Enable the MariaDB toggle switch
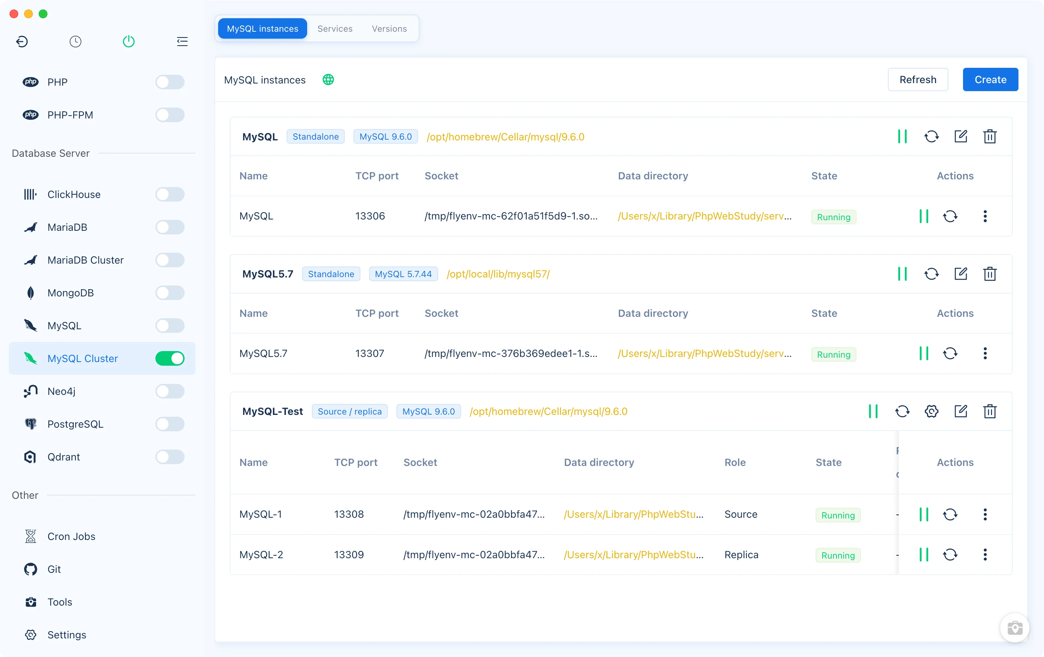The height and width of the screenshot is (657, 1044). pos(170,227)
